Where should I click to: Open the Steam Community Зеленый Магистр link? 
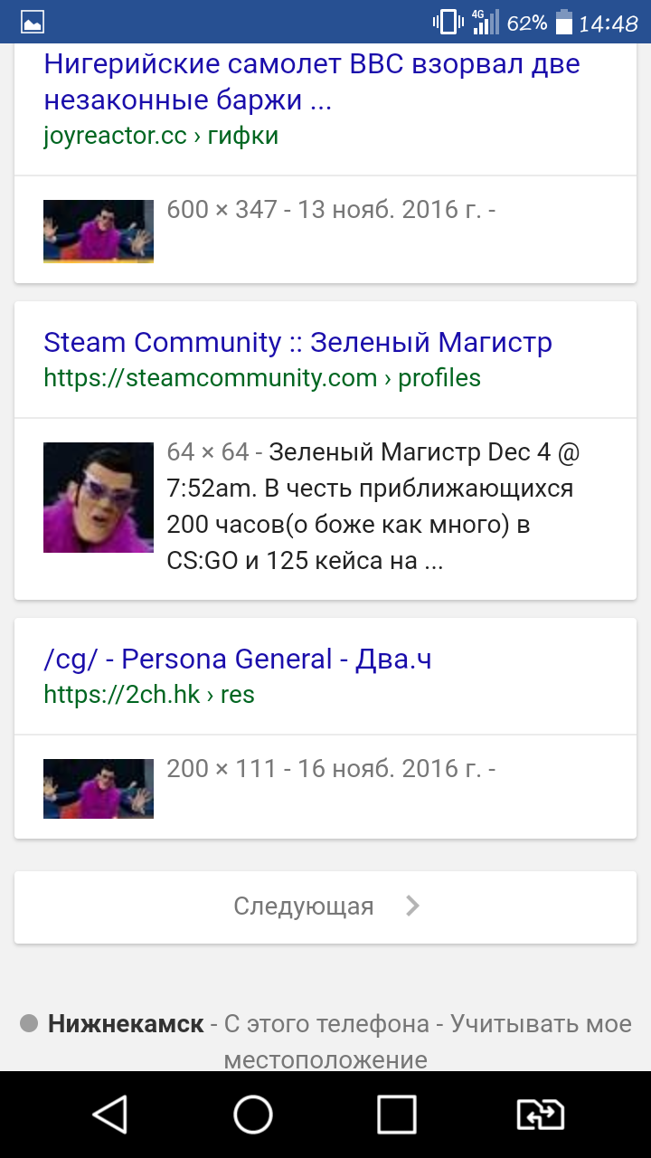(x=297, y=342)
